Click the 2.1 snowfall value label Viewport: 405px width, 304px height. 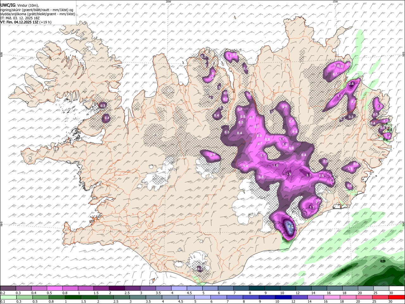click(309, 175)
